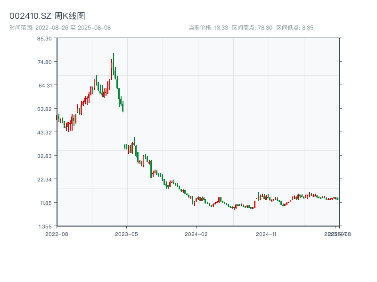Click the 区间低点 8.35 label

(295, 28)
